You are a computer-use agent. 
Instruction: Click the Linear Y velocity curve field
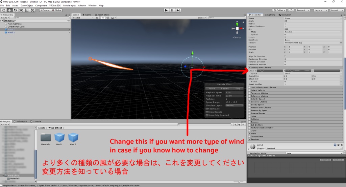point(298,71)
